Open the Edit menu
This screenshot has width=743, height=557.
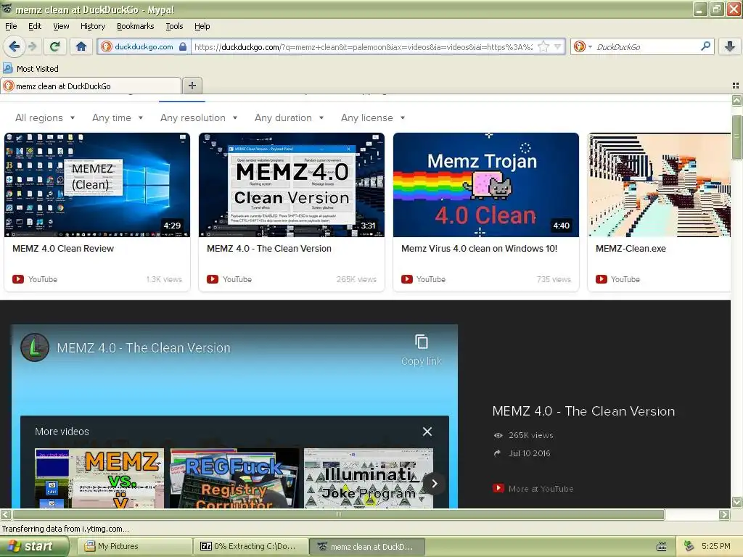(x=35, y=26)
